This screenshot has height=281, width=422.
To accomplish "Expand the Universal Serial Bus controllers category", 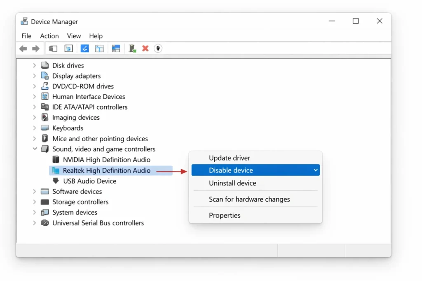I will pyautogui.click(x=35, y=223).
